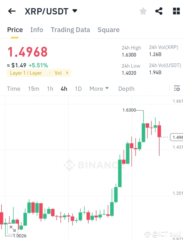This screenshot has width=183, height=240.
Task: View the Depth chart
Action: (126, 89)
